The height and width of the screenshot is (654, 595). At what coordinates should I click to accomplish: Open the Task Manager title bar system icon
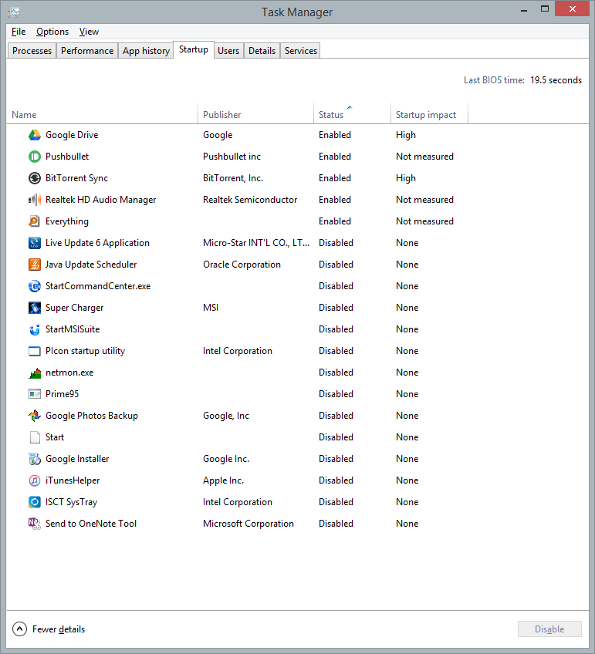click(14, 12)
